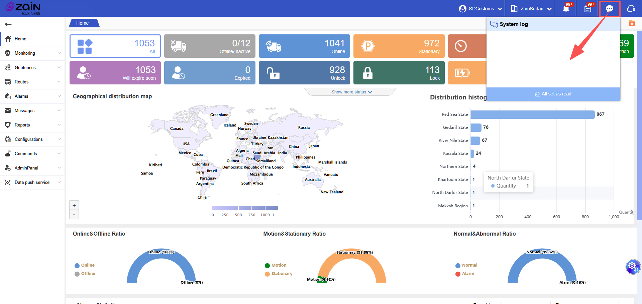Click the map legend color scale
Image resolution: width=642 pixels, height=304 pixels.
point(245,208)
